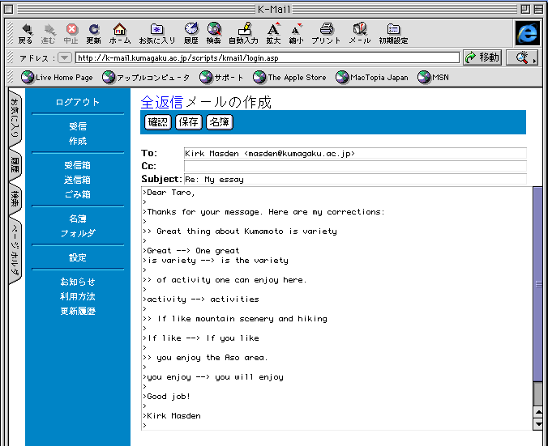Viewport: 548px width, 446px height.
Task: Click the 全返信 link
Action: pyautogui.click(x=162, y=102)
